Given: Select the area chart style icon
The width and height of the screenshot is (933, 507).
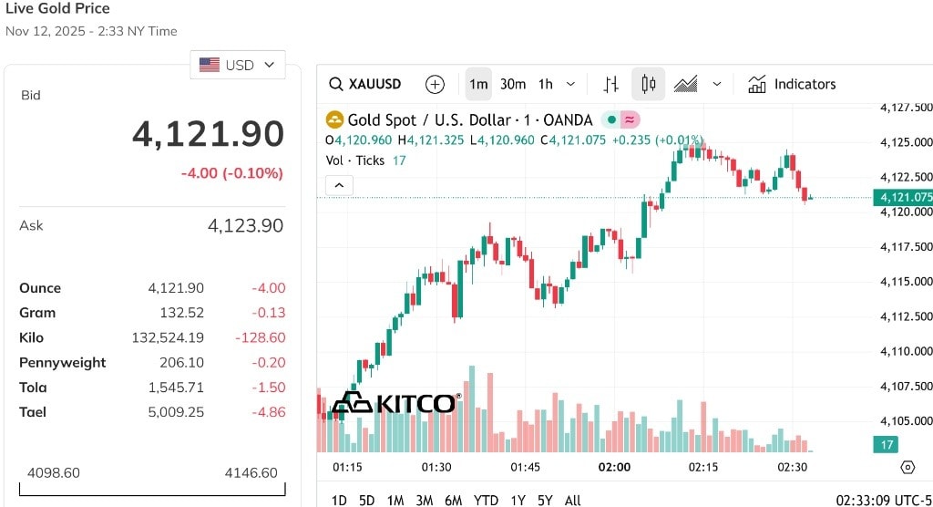Looking at the screenshot, I should click(x=685, y=84).
